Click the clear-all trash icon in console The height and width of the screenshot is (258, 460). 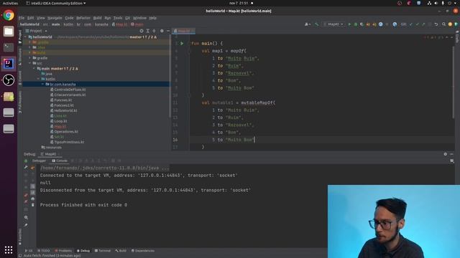(32, 205)
